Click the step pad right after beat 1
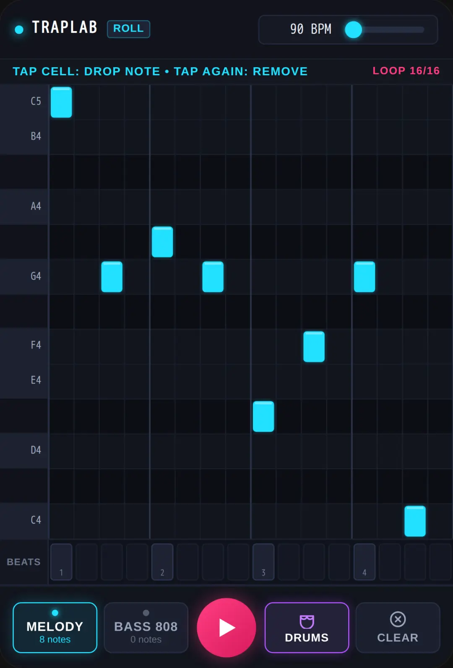This screenshot has height=668, width=453. click(x=87, y=562)
